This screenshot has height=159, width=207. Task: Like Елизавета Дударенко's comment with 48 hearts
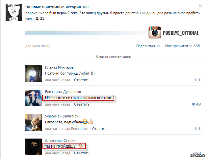[194, 104]
